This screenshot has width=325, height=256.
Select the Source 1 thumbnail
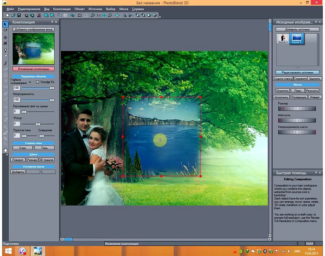pos(283,39)
